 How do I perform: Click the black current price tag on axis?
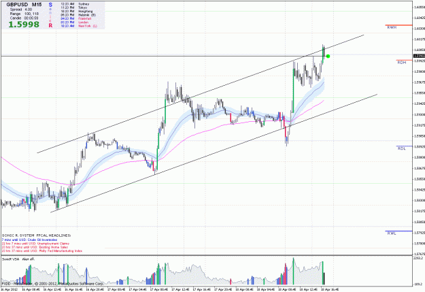coord(420,56)
